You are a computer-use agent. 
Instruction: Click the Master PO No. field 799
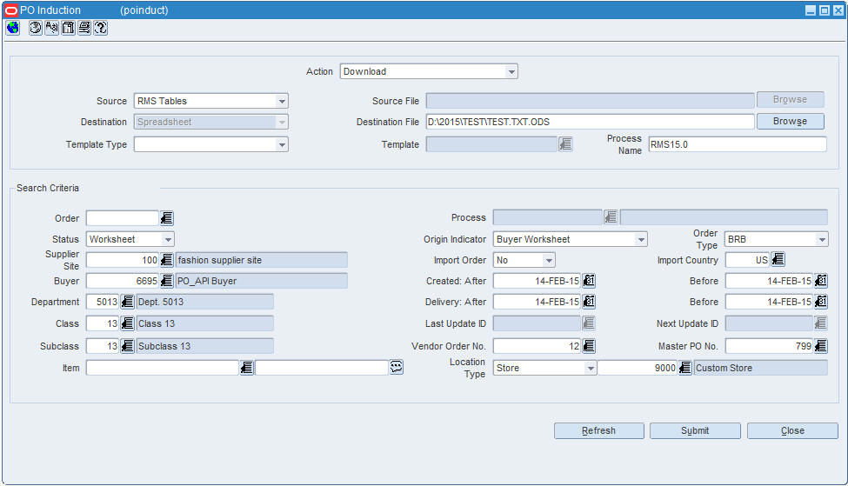(x=769, y=346)
